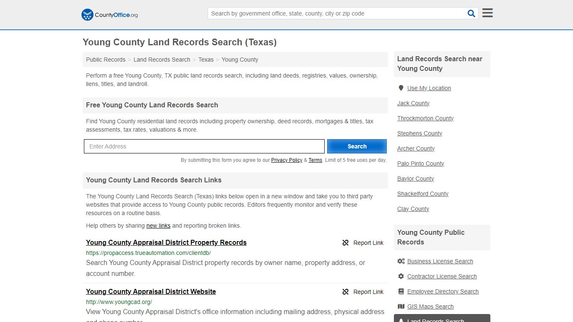Open the Land Records Search breadcrumb

click(x=162, y=60)
